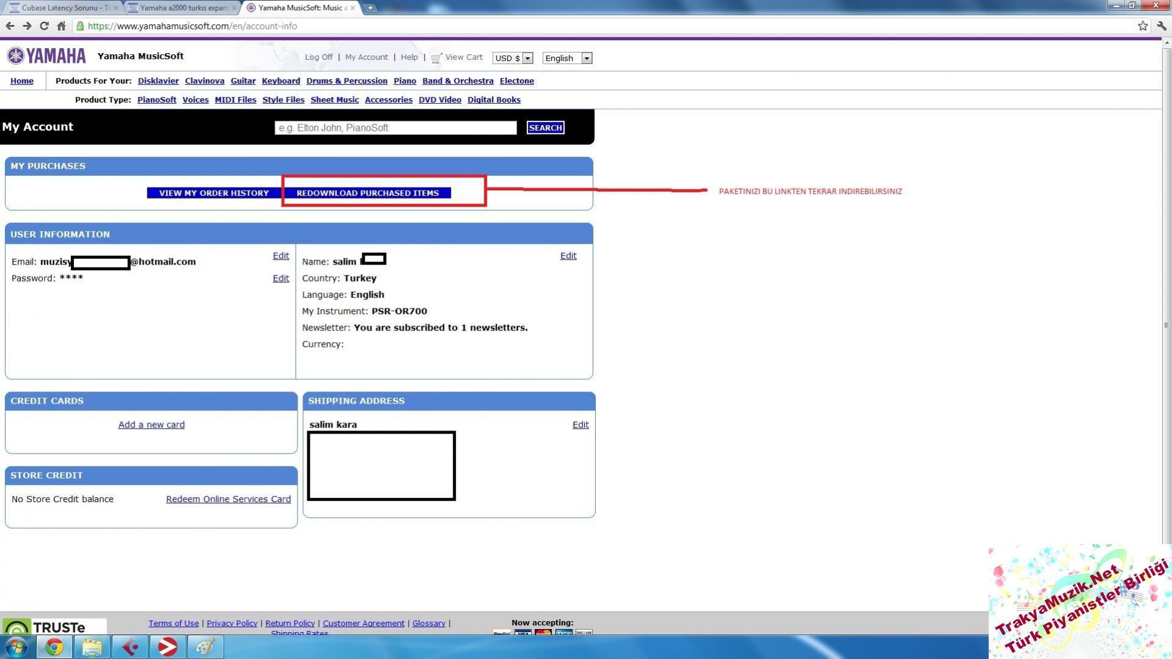Click the browser home icon
1172x659 pixels.
click(x=61, y=26)
